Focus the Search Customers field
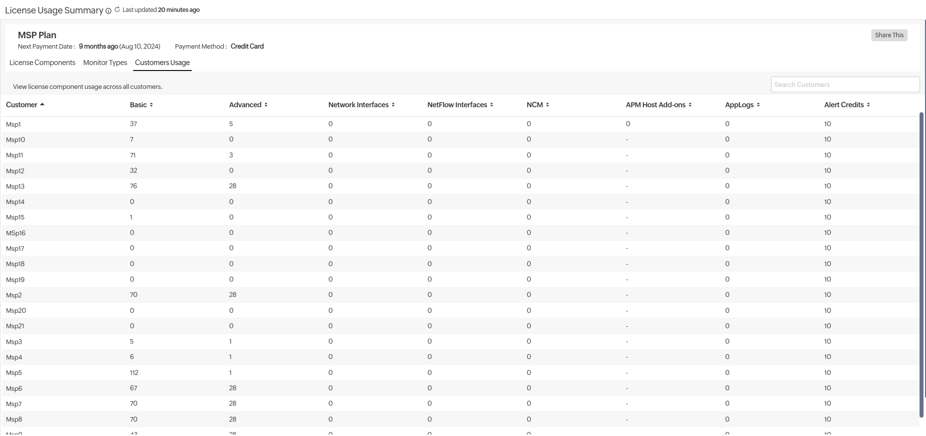Screen dimensions: 926x436 click(845, 84)
